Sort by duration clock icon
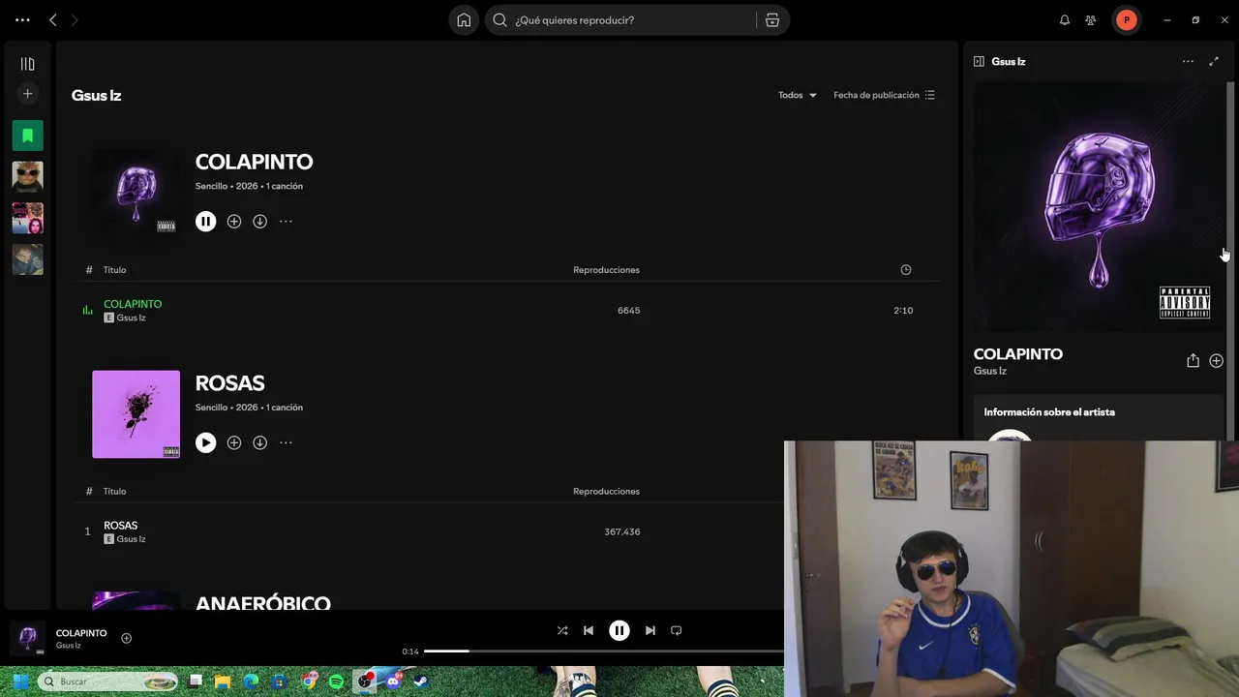Image resolution: width=1239 pixels, height=697 pixels. [906, 270]
